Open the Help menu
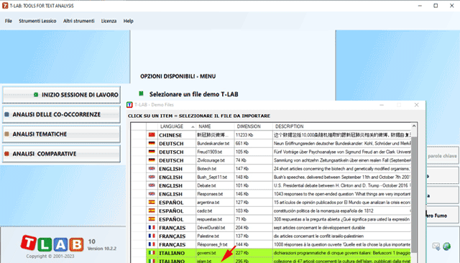 tap(128, 21)
